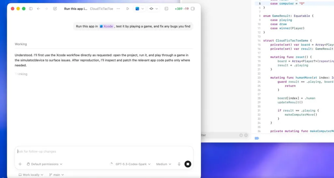Start a new thread with compose icon
334x178 pixels.
point(55,9)
